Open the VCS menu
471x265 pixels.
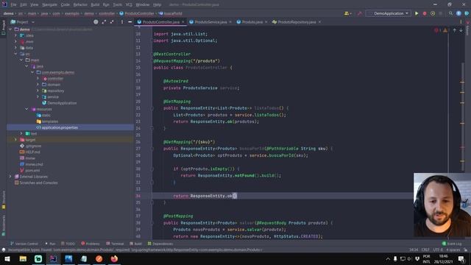(x=129, y=5)
